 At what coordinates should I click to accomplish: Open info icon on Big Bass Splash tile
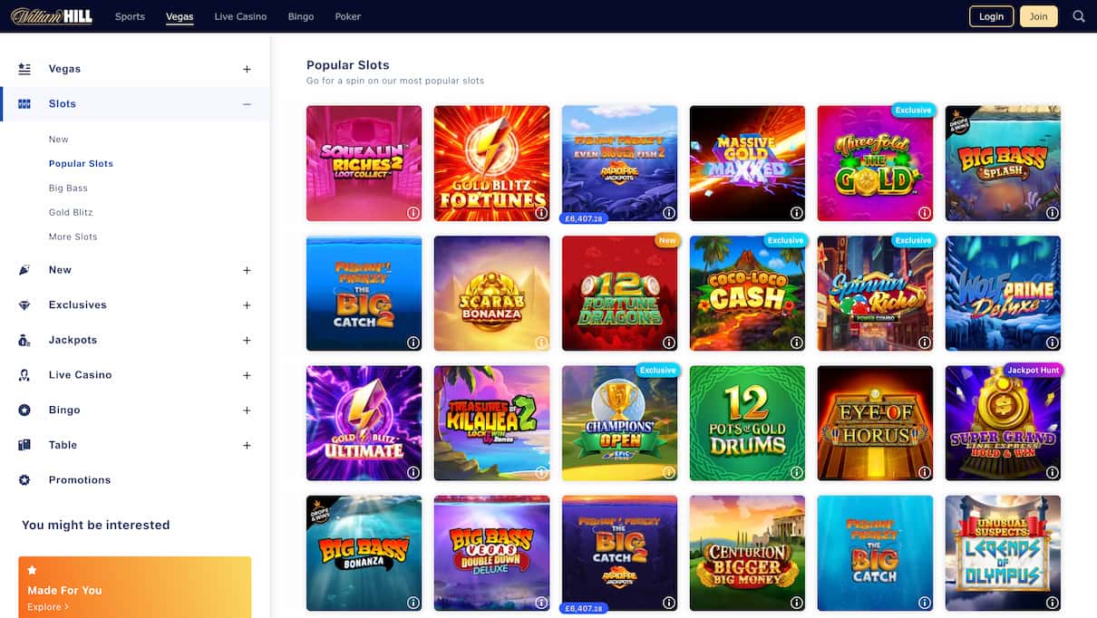1053,213
